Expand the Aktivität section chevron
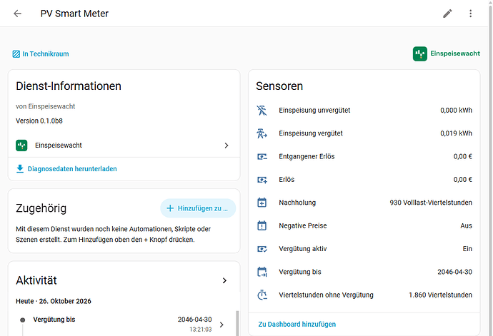This screenshot has height=336, width=493. click(x=224, y=280)
